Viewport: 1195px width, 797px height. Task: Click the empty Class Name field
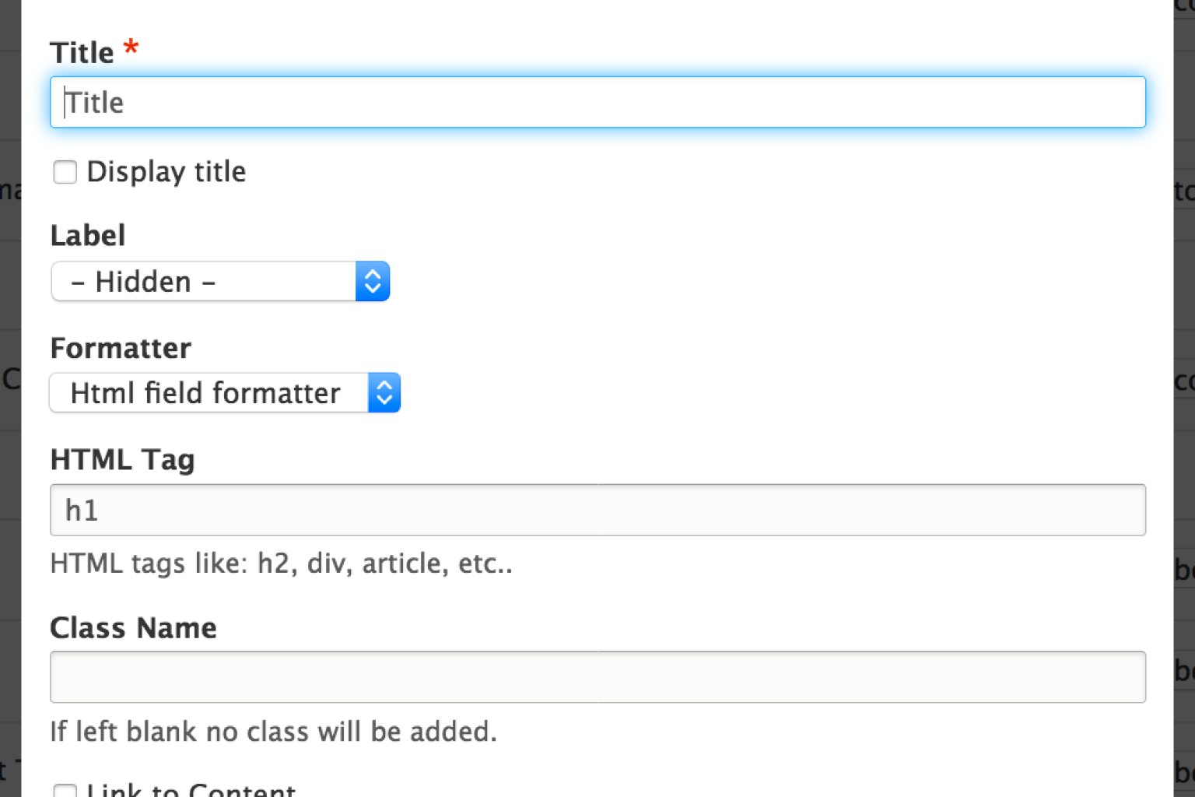(x=597, y=677)
